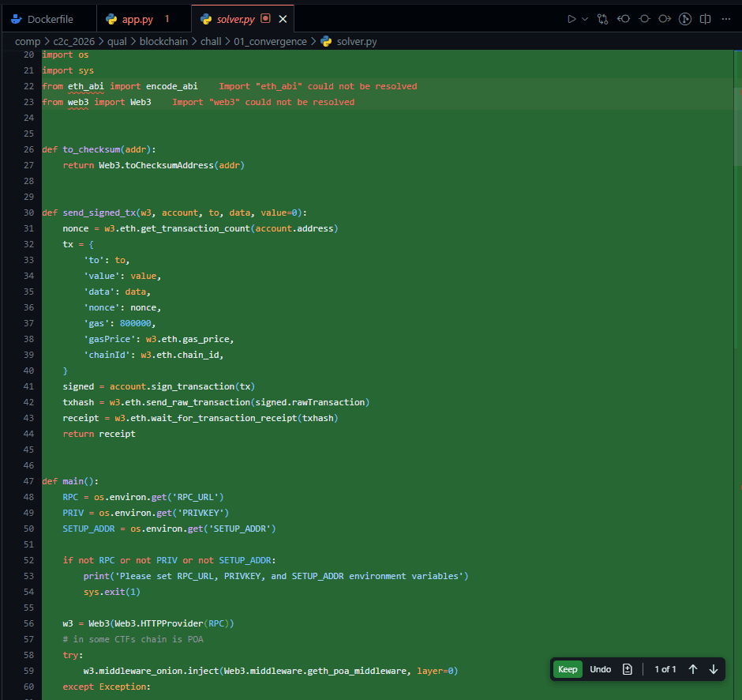The height and width of the screenshot is (700, 742).
Task: Switch to the app.py tab
Action: 137,18
